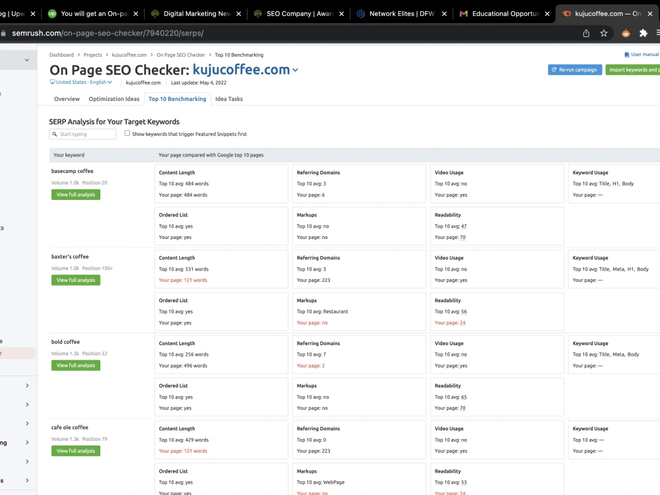Click baxter's coffee Markups Top 10 avg: Restaurant

pyautogui.click(x=323, y=312)
